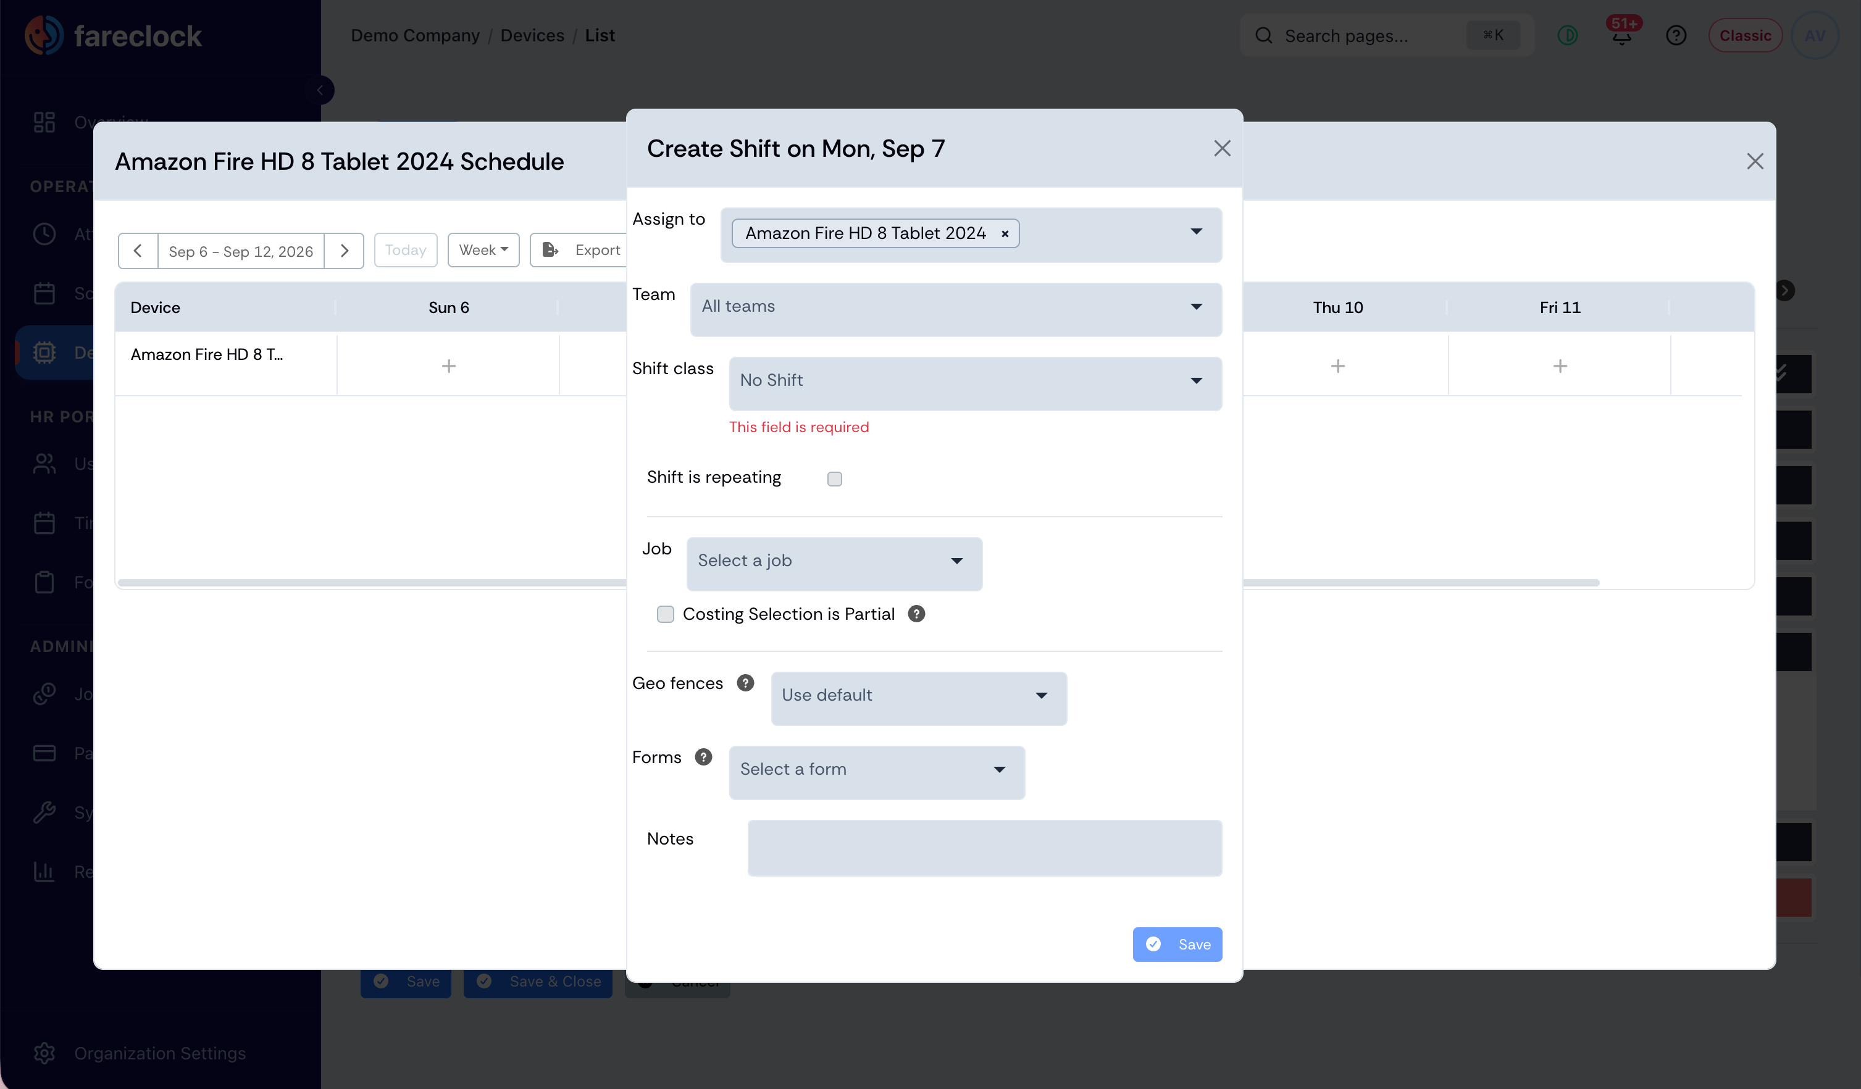Click into the Notes text field
The height and width of the screenshot is (1089, 1861).
[984, 848]
